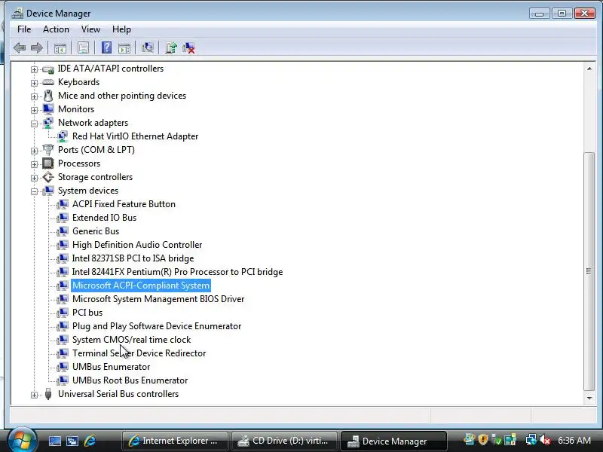Screen dimensions: 603x452
Task: Launch Internet Explorer from quick launch
Action: click(x=90, y=441)
